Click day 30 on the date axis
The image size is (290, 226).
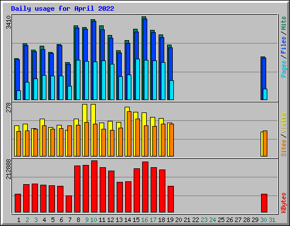pyautogui.click(x=263, y=220)
